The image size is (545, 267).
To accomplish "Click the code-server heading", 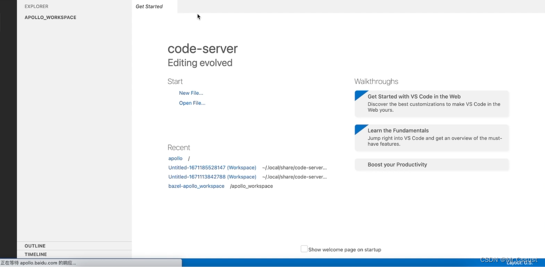I will click(202, 49).
